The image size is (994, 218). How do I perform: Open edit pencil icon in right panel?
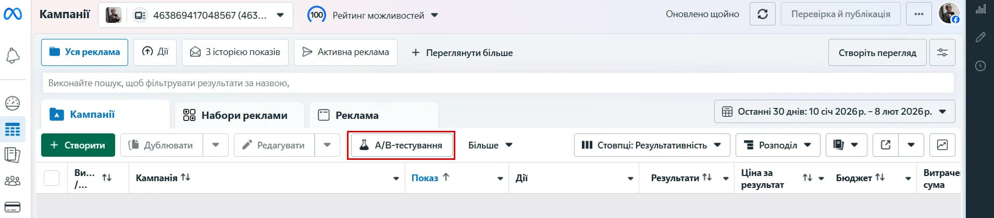point(980,37)
